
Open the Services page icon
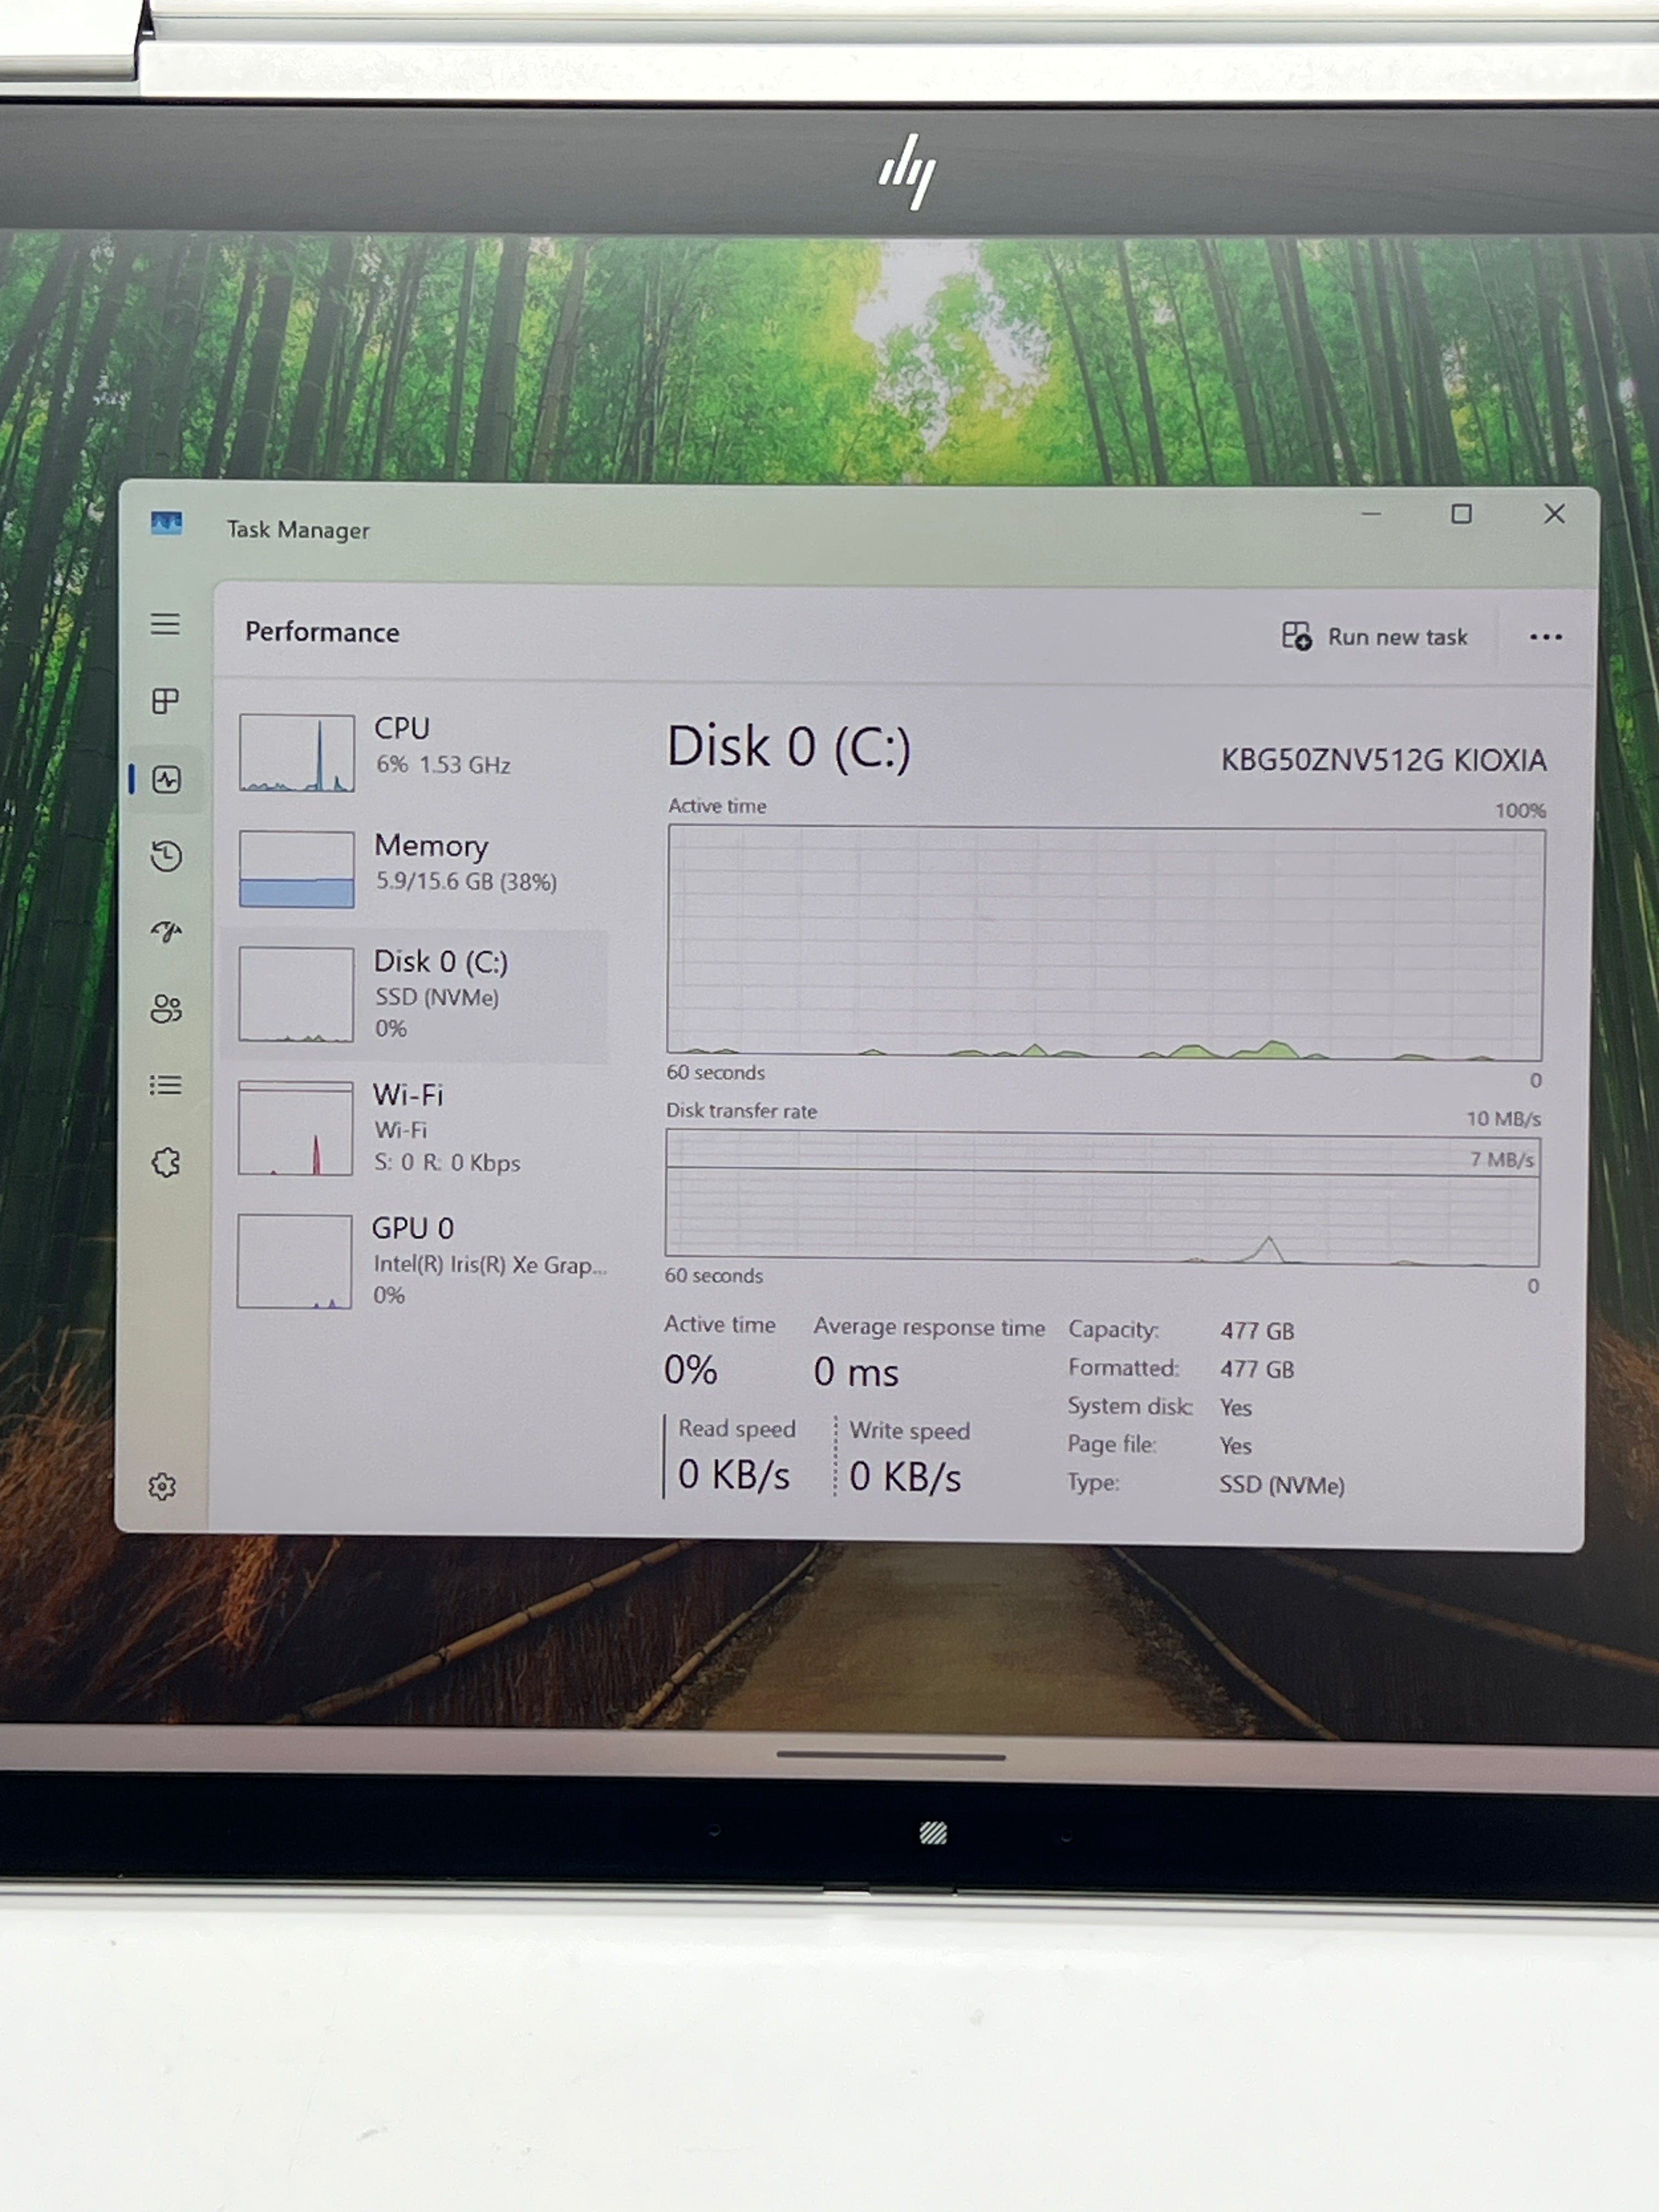pos(166,1162)
